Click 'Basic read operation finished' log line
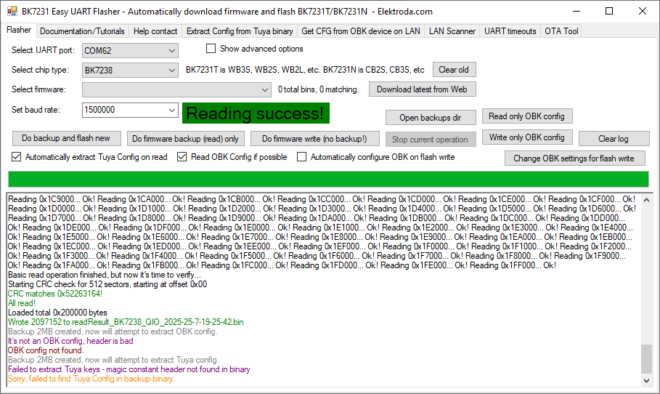The image size is (660, 394). 105,275
